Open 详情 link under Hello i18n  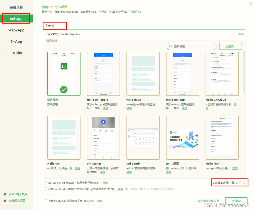[x=235, y=168]
